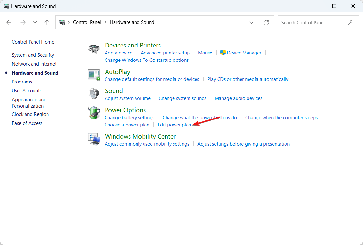Open the recent locations dropdown arrow
Screen dimensions: 363x245
tap(35, 22)
